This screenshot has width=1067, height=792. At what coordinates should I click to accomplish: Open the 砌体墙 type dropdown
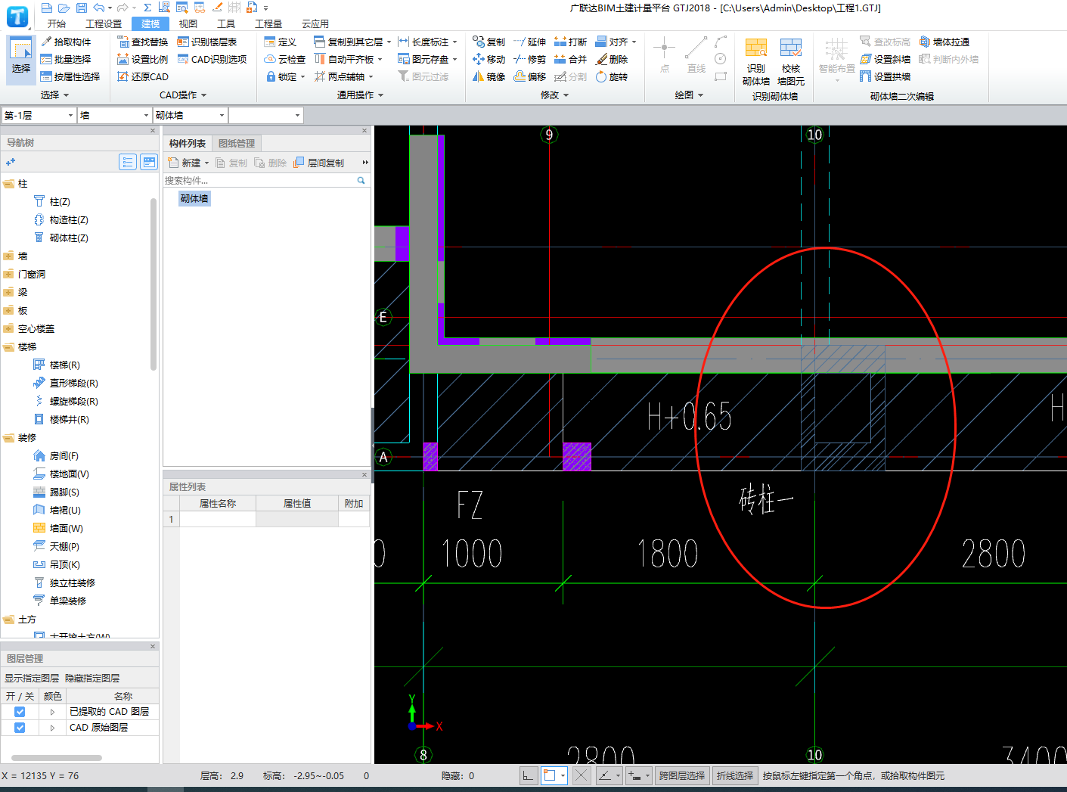[191, 115]
